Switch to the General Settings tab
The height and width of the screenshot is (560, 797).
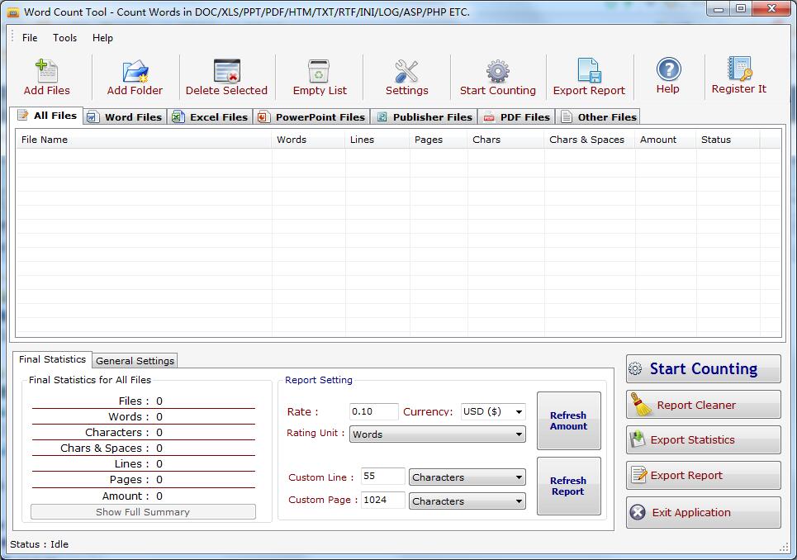(135, 361)
